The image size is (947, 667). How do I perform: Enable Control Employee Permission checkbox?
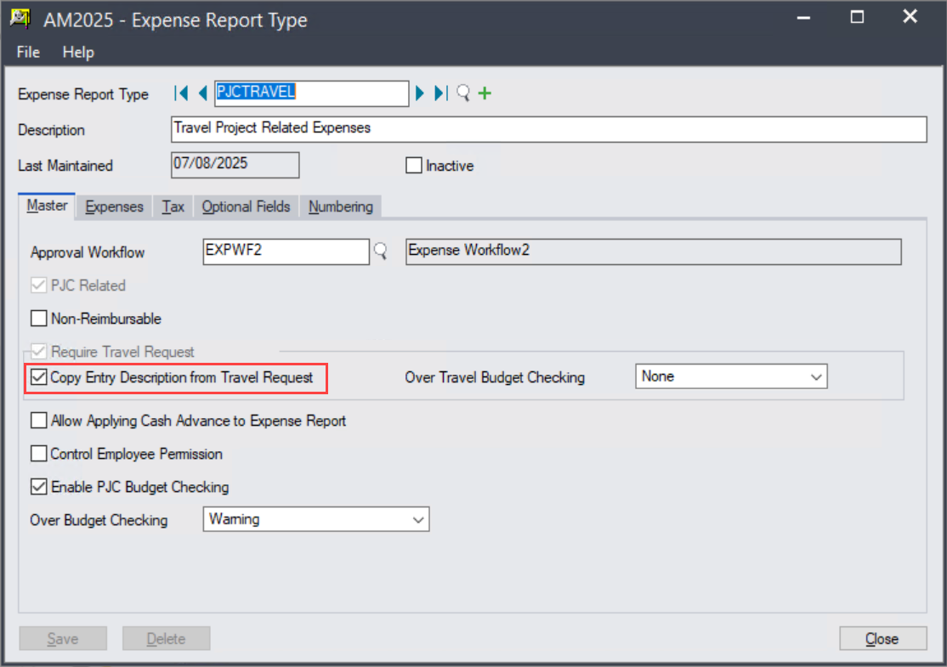point(38,454)
